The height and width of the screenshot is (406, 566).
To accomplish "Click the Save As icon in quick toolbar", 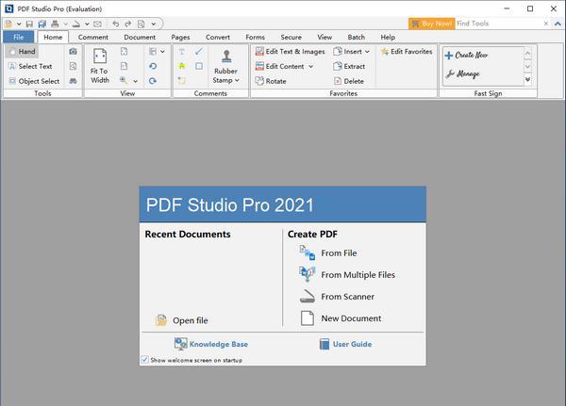I will click(42, 24).
